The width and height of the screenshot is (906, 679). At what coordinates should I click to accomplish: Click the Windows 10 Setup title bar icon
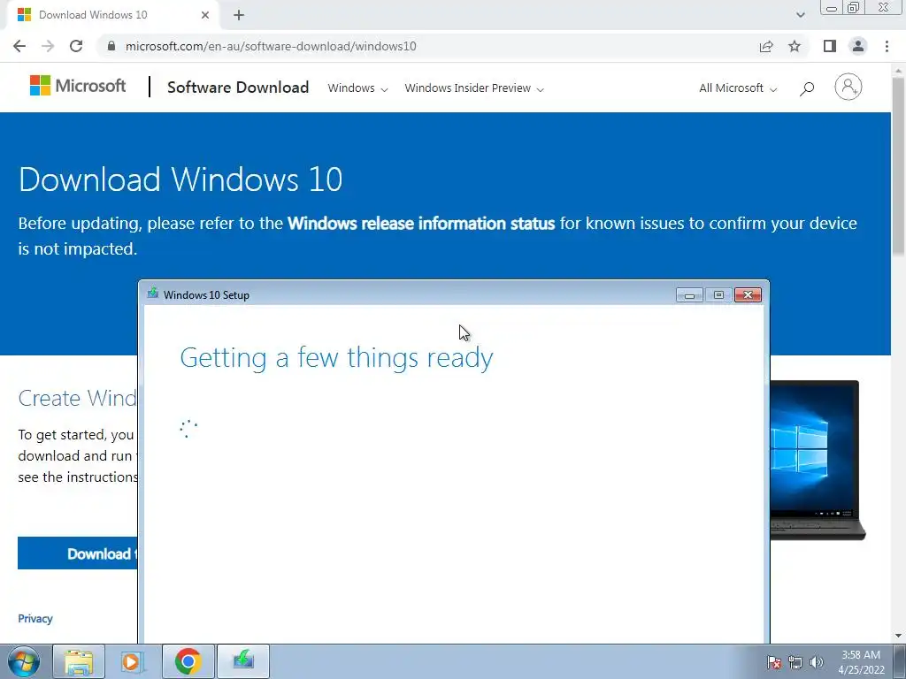[152, 294]
